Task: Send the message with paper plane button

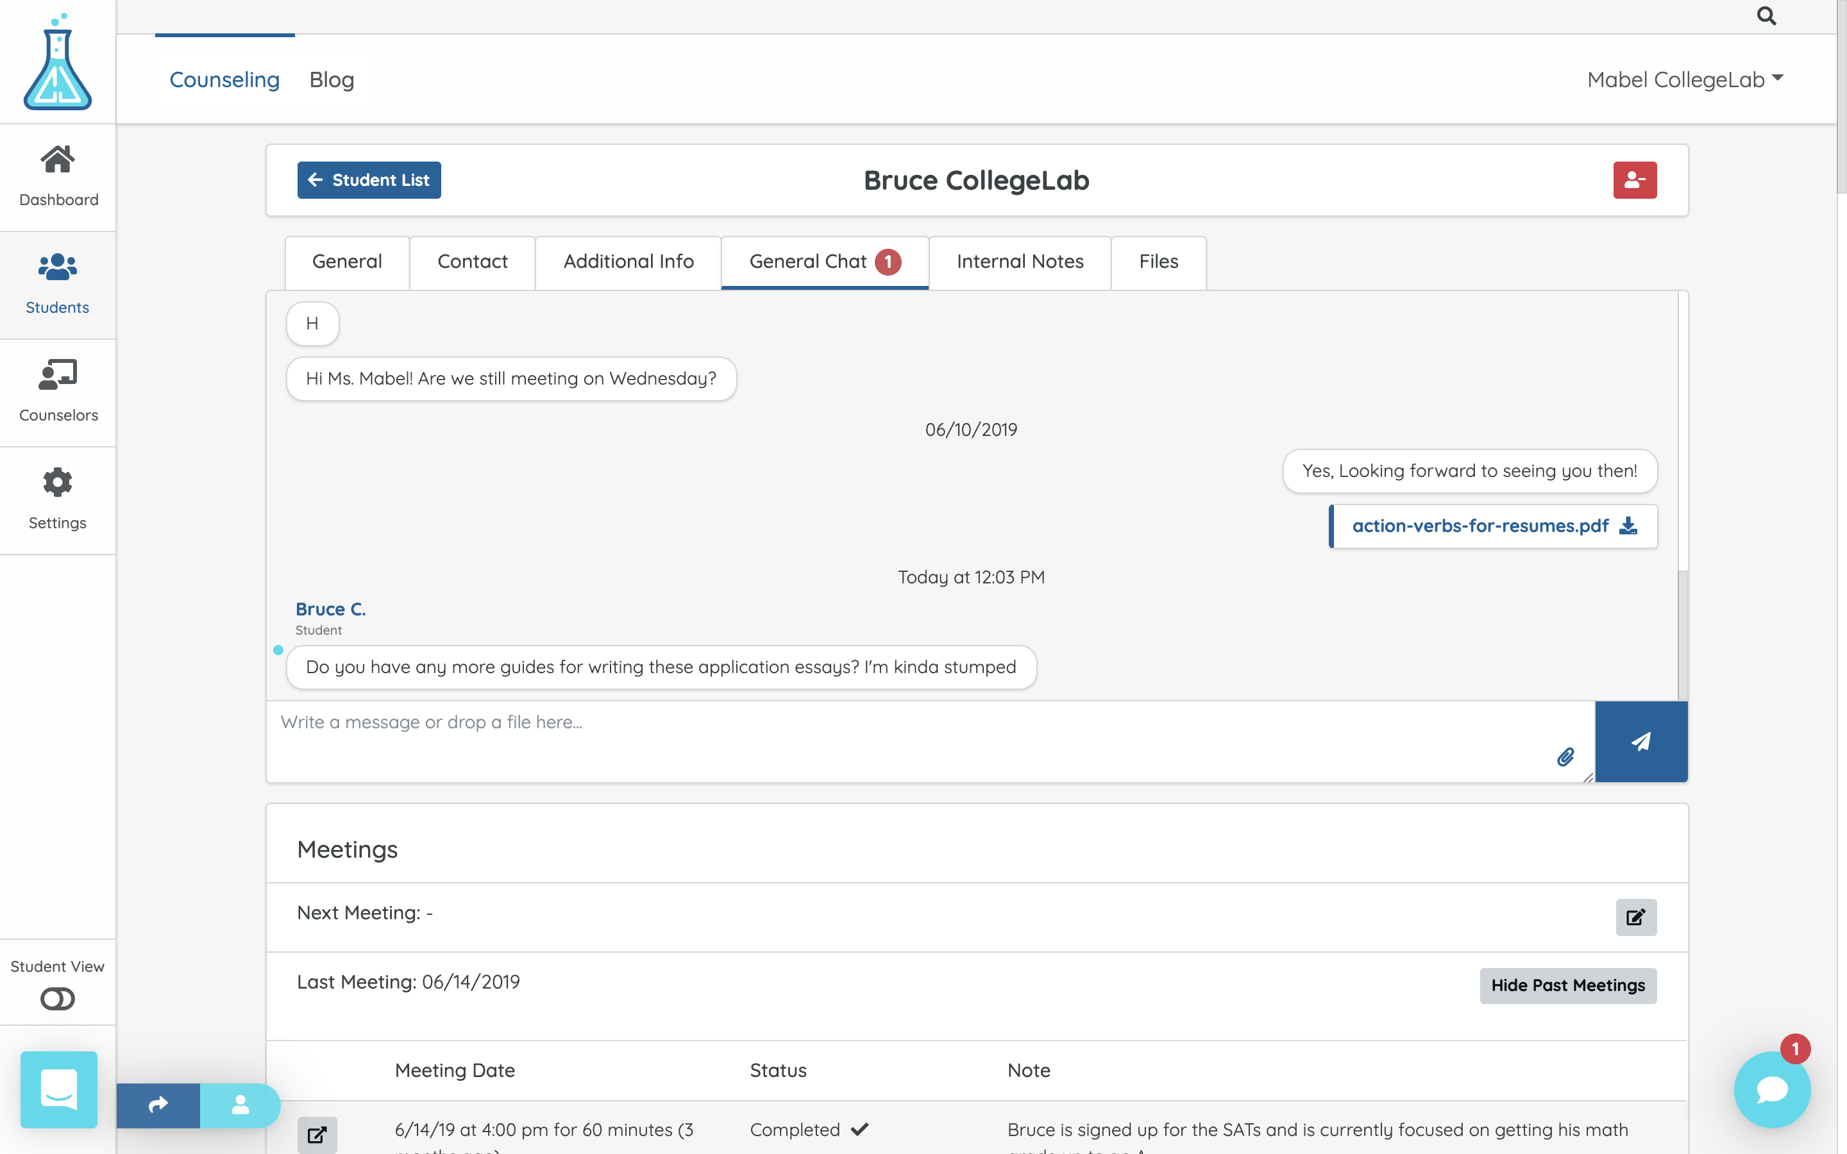Action: 1641,741
